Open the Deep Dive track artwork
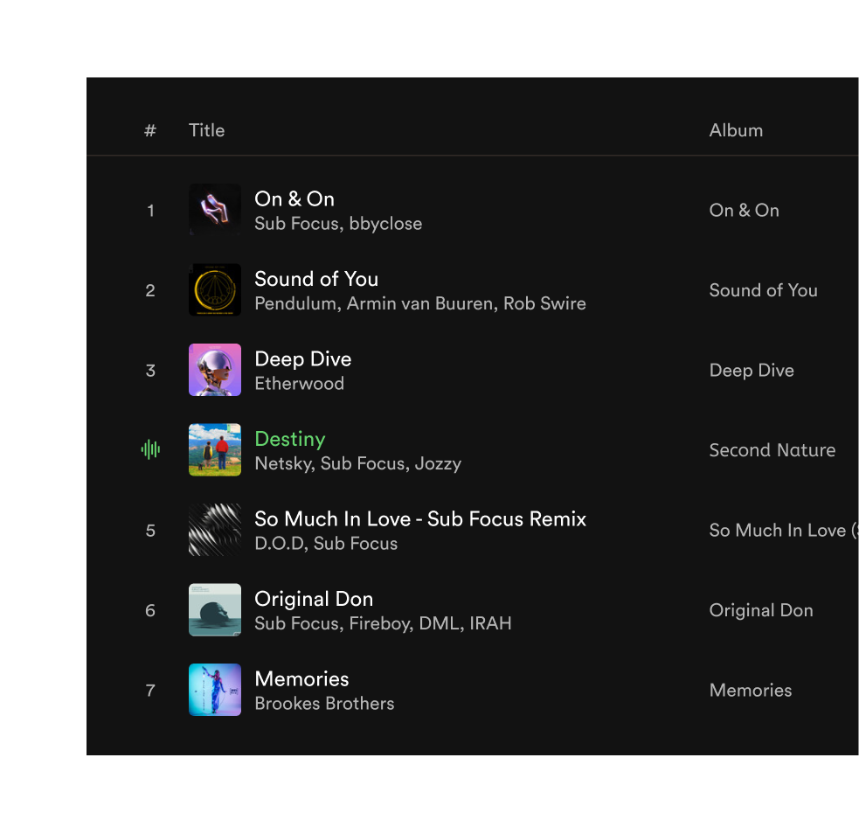The image size is (859, 834). coord(215,370)
